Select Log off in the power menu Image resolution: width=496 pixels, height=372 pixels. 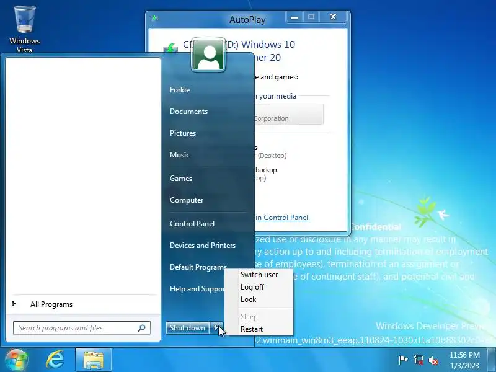[x=252, y=287]
